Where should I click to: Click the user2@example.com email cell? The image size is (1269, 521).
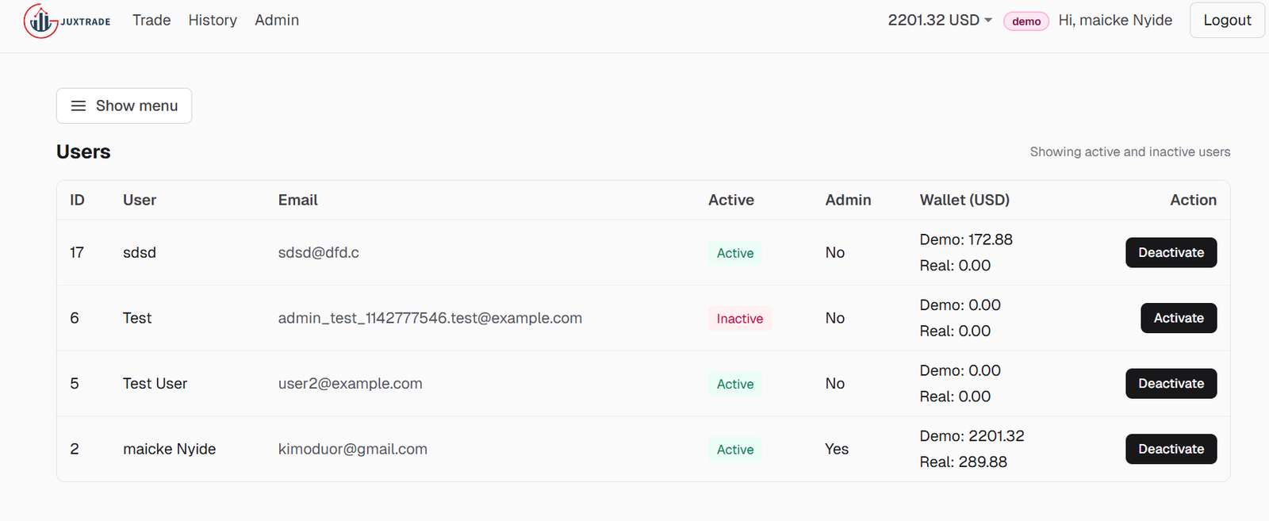coord(350,384)
